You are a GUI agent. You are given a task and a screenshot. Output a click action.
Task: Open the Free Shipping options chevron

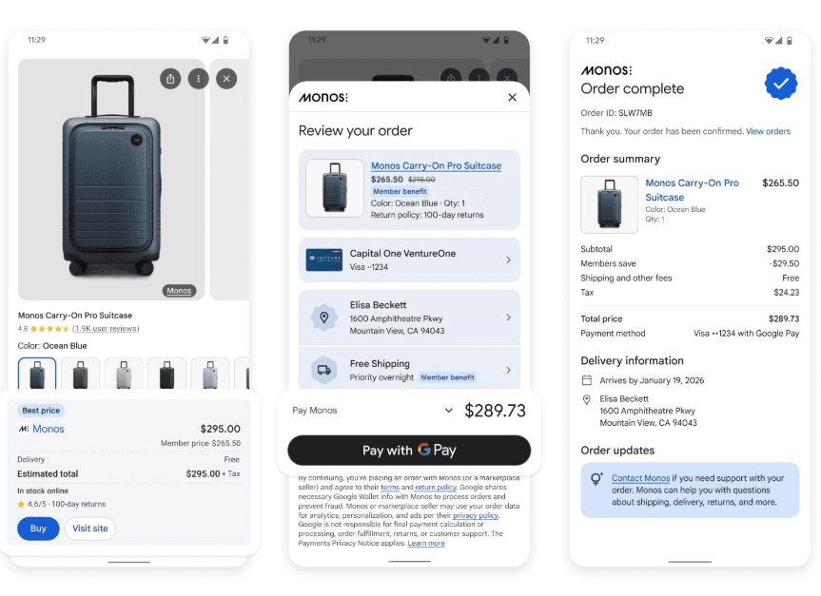click(508, 370)
